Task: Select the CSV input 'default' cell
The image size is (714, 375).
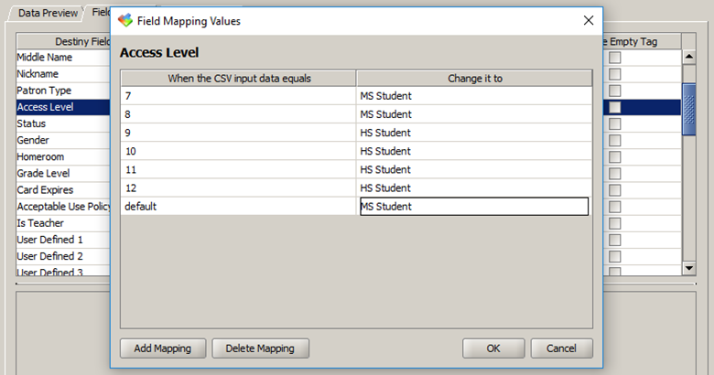Action: (238, 207)
